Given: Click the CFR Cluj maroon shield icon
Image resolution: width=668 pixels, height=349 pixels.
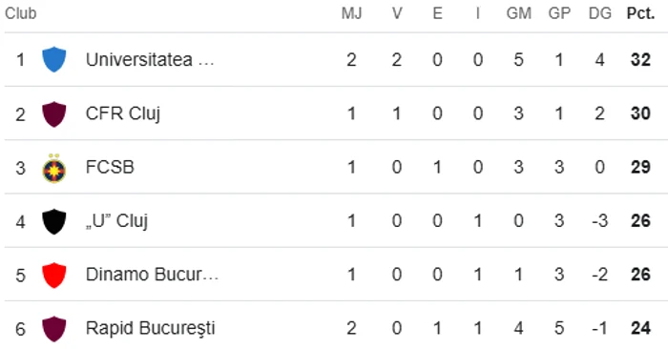Looking at the screenshot, I should [x=54, y=113].
